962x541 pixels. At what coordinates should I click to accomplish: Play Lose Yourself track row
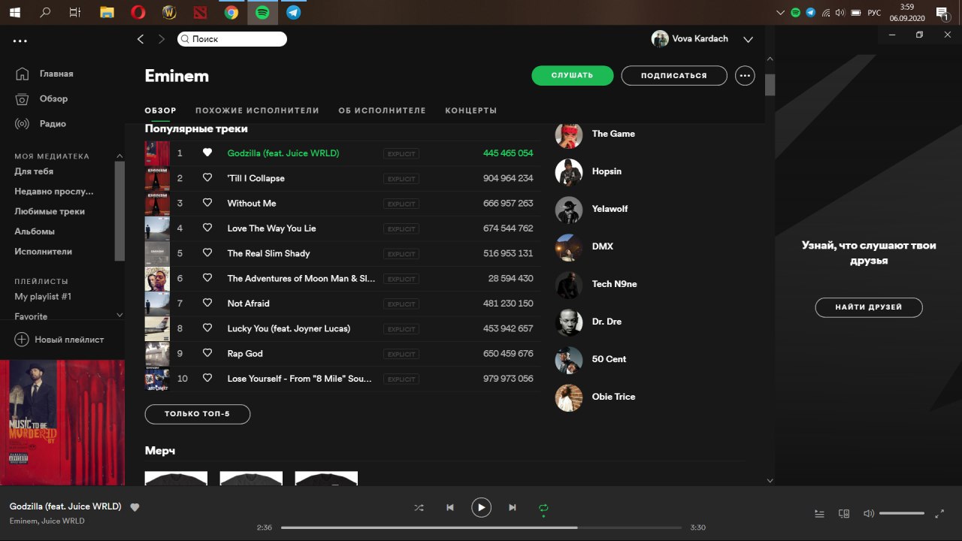(343, 379)
